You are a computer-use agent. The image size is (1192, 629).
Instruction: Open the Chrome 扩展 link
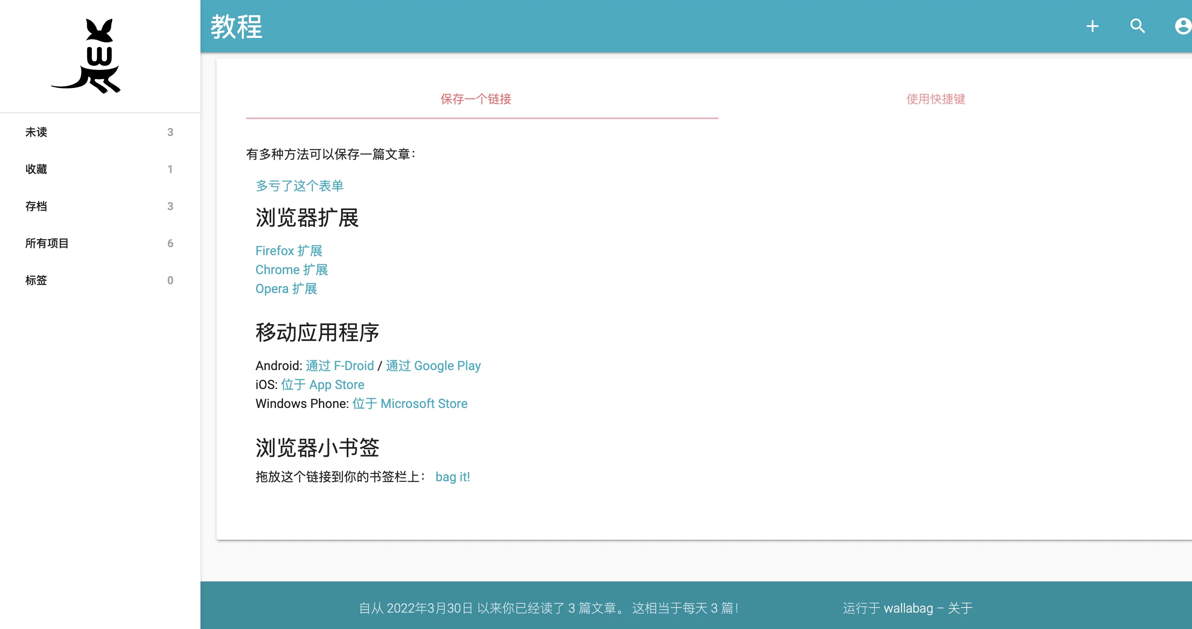(291, 269)
